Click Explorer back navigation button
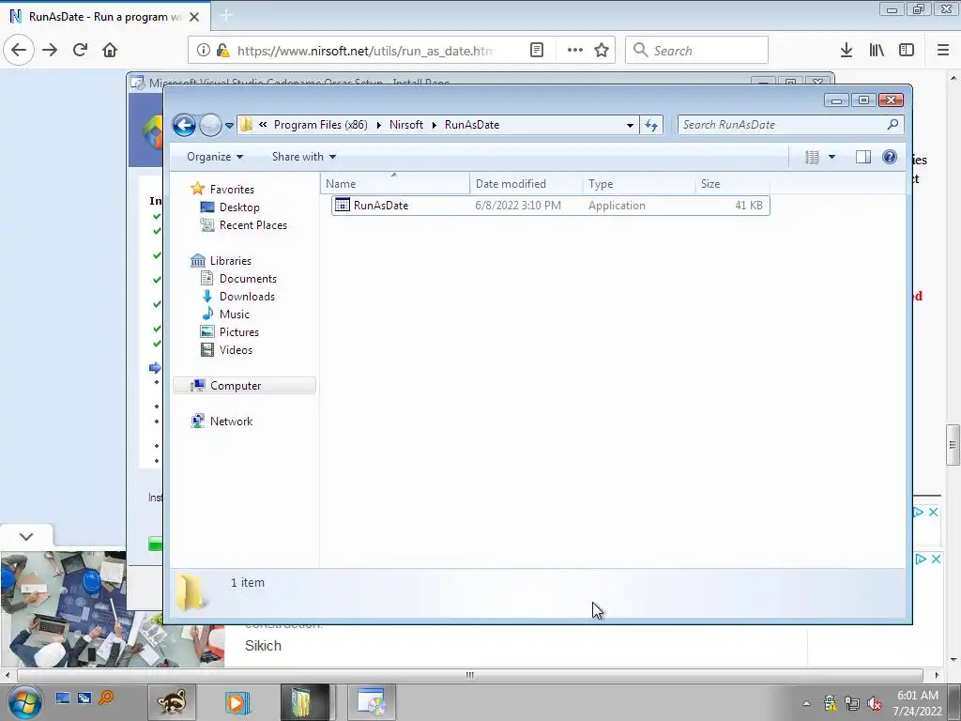 [184, 125]
